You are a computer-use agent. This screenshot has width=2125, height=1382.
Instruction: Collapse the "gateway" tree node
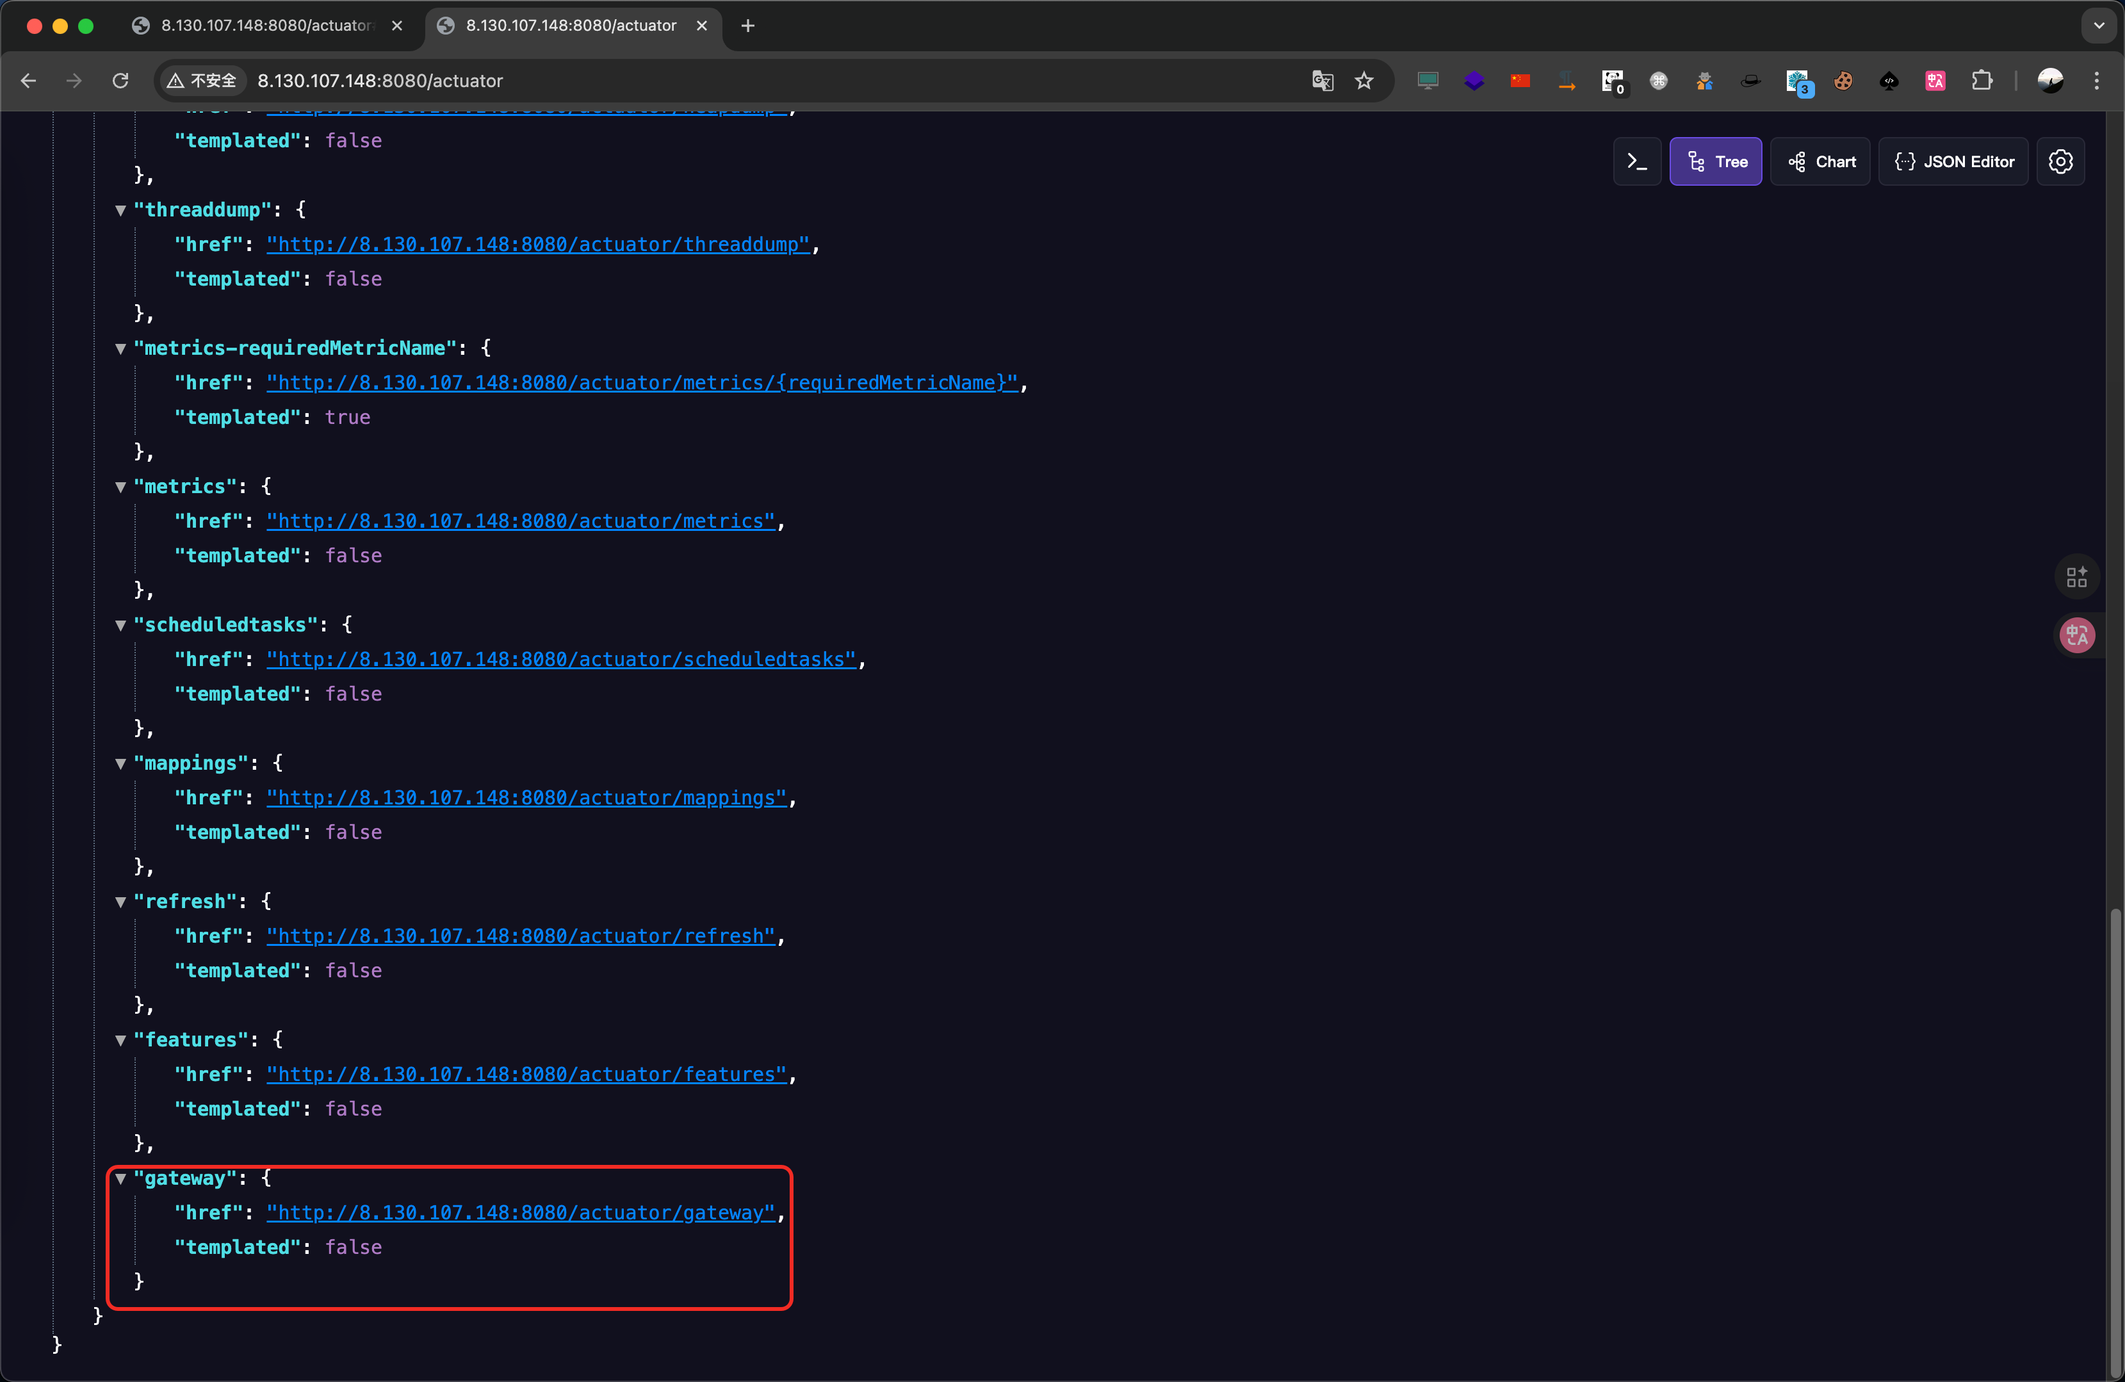pos(120,1178)
